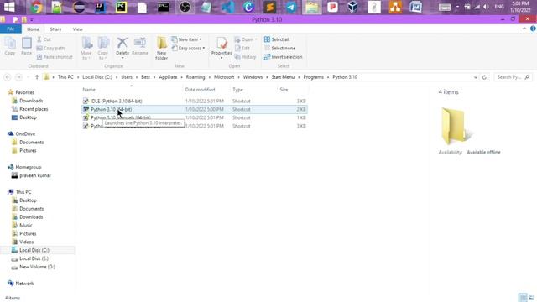Viewport: 537px width, 302px height.
Task: Click the Cut command in the ribbon
Action: tap(44, 39)
